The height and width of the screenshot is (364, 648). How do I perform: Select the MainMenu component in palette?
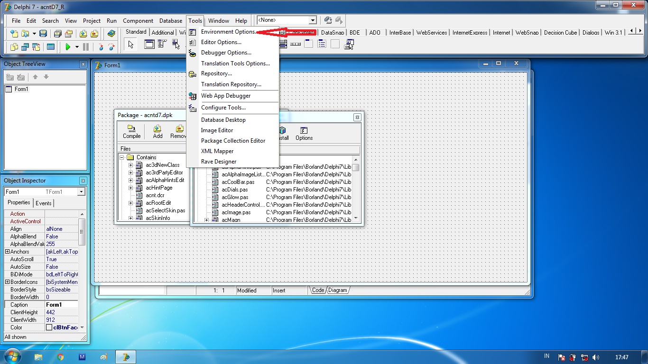[163, 45]
